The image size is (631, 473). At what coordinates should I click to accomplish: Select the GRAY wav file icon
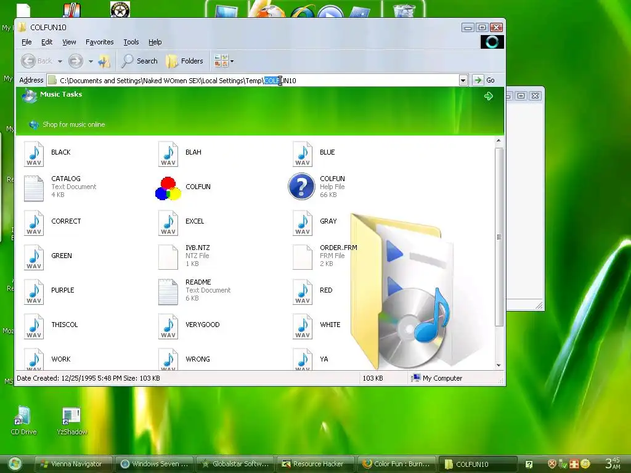click(x=303, y=223)
